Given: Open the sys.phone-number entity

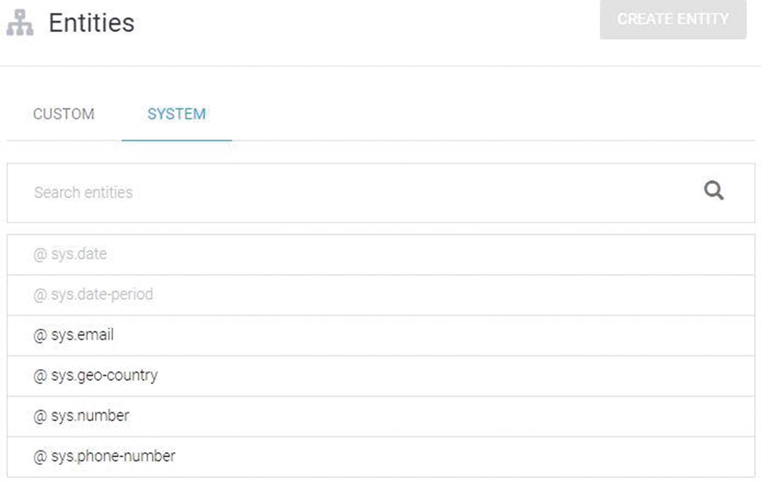Looking at the screenshot, I should coord(381,457).
